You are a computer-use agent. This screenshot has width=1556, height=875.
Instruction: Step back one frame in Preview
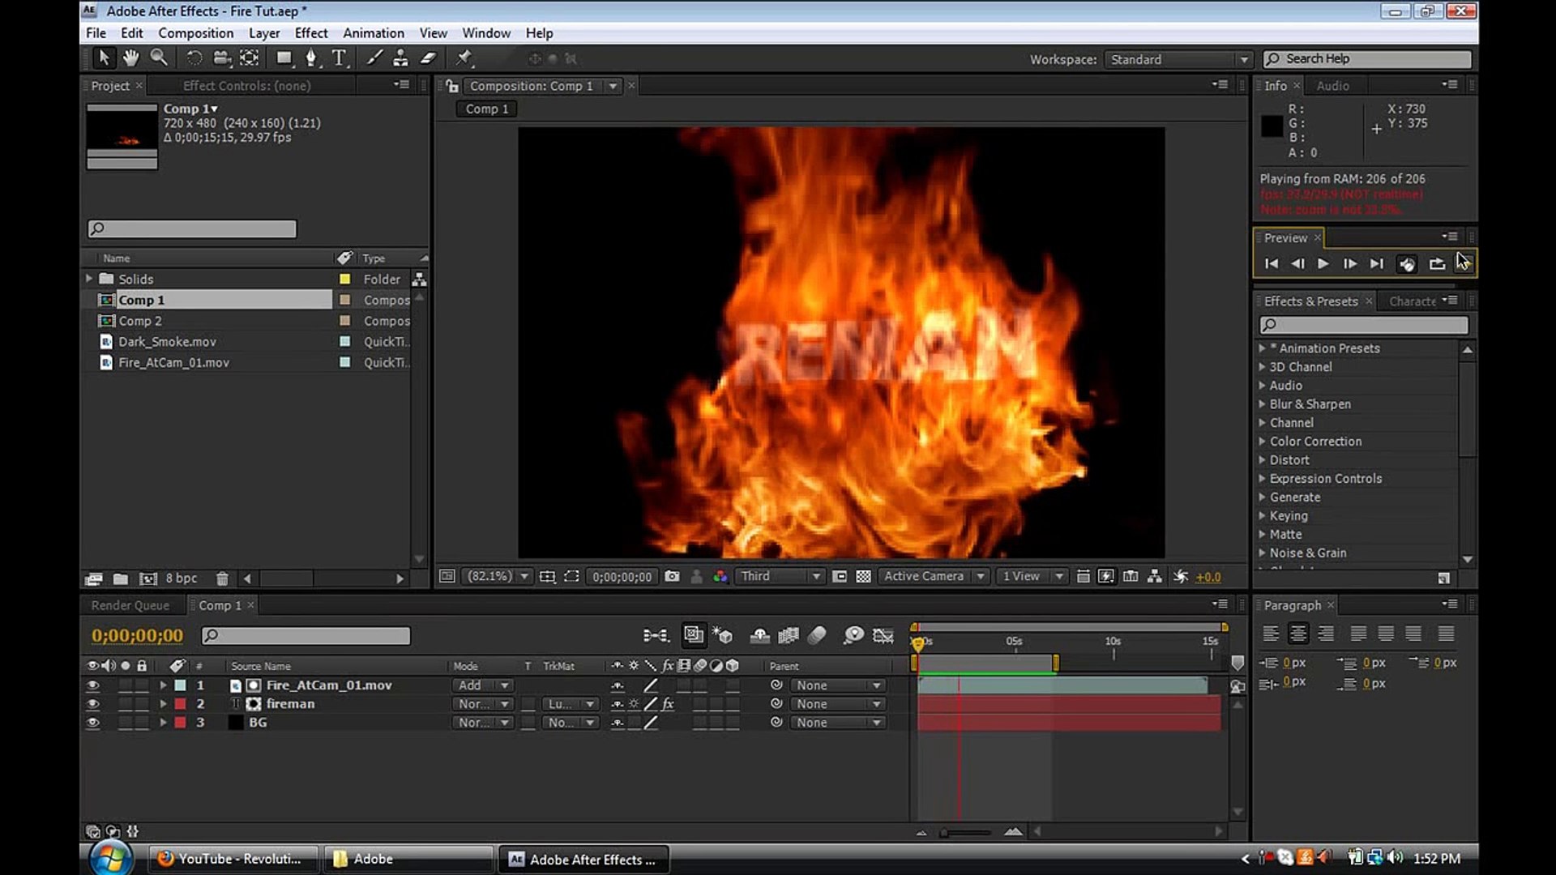coord(1297,264)
